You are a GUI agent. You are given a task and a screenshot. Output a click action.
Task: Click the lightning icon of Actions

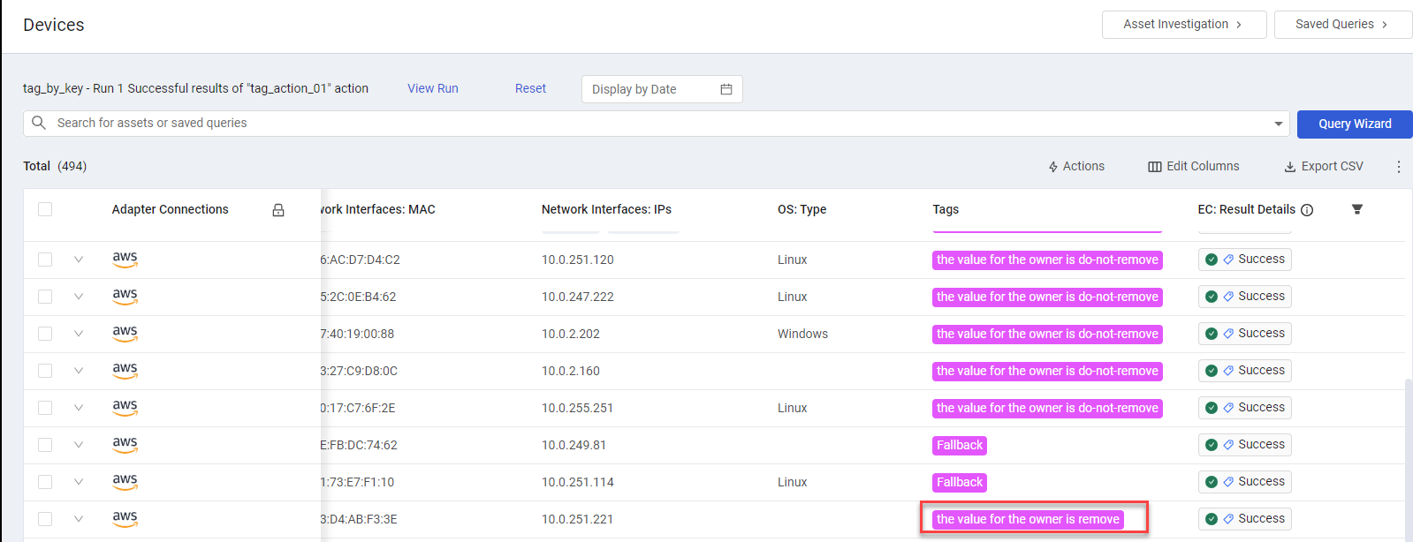1053,167
